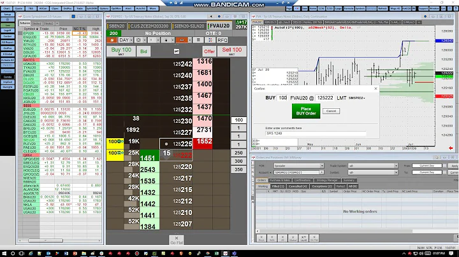Click the Refresh button in top toolbar
Image resolution: width=459 pixels, height=257 pixels.
pyautogui.click(x=382, y=8)
